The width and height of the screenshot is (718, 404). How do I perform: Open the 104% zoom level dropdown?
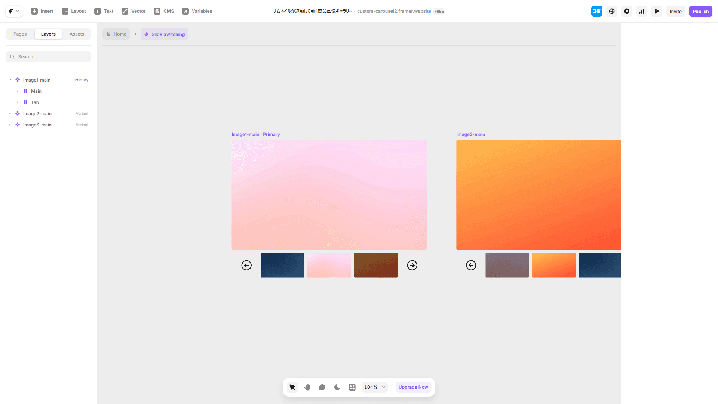coord(374,387)
